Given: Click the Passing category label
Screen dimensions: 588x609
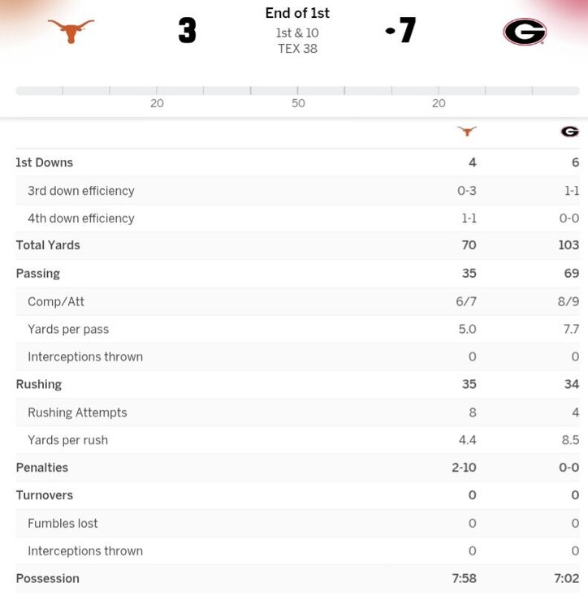Looking at the screenshot, I should point(38,274).
